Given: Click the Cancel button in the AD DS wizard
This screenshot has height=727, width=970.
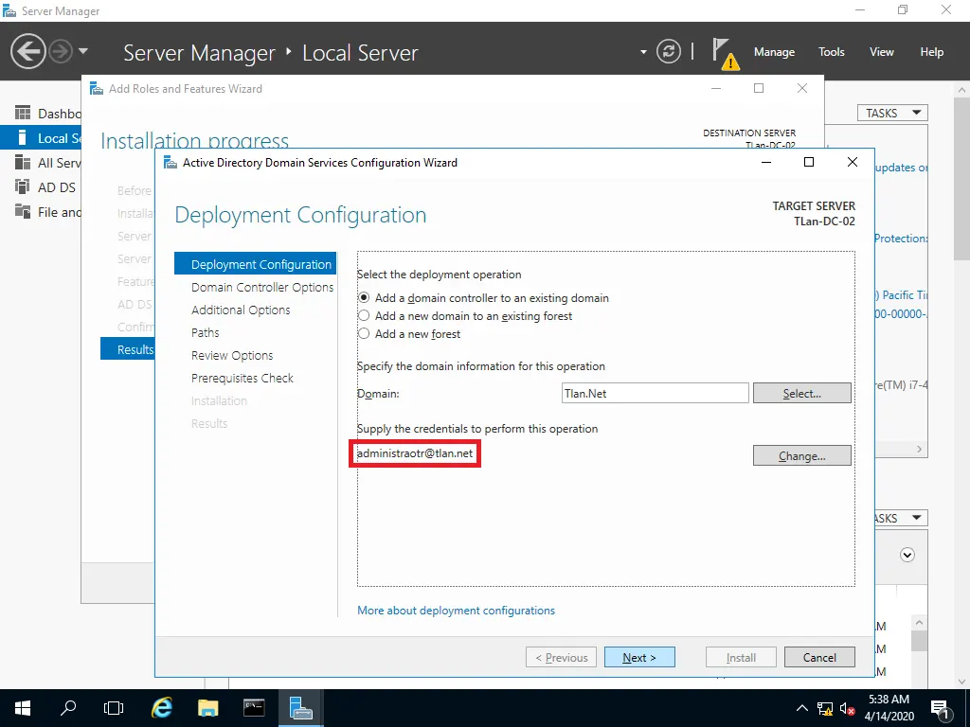Looking at the screenshot, I should click(x=819, y=657).
